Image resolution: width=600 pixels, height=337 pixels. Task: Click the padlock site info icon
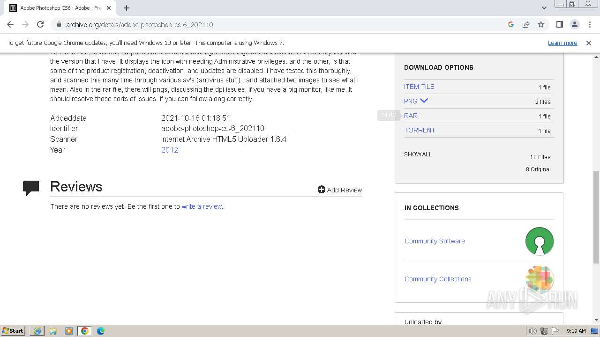tap(59, 24)
